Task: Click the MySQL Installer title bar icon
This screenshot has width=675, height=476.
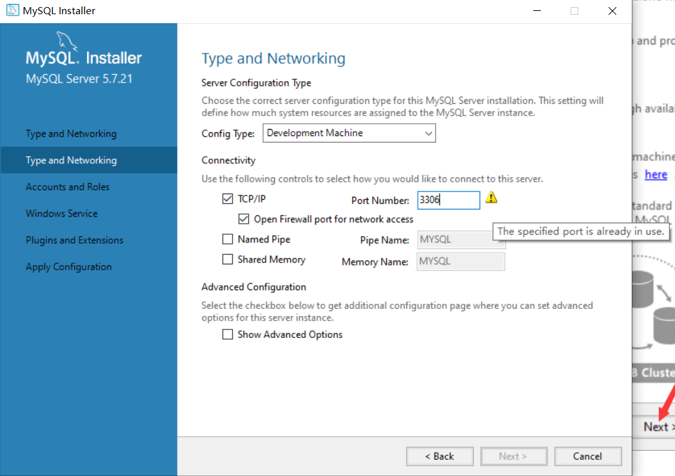Action: click(x=12, y=10)
